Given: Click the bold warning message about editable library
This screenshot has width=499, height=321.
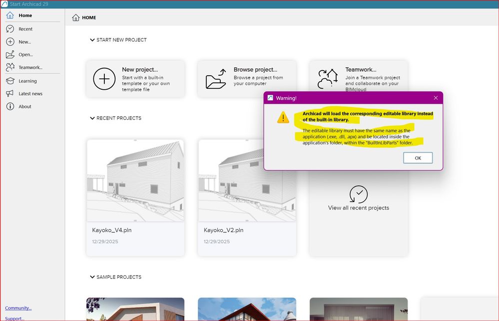Looking at the screenshot, I should pos(368,117).
